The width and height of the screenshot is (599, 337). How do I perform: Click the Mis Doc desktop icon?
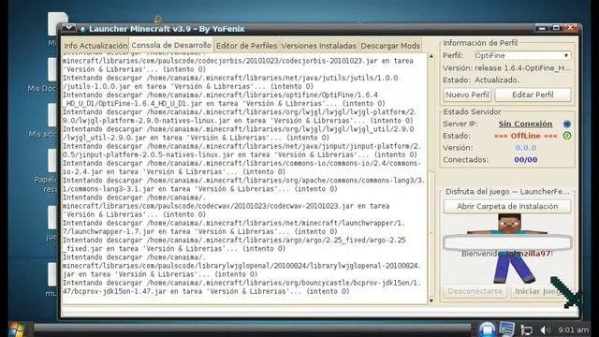click(x=43, y=75)
